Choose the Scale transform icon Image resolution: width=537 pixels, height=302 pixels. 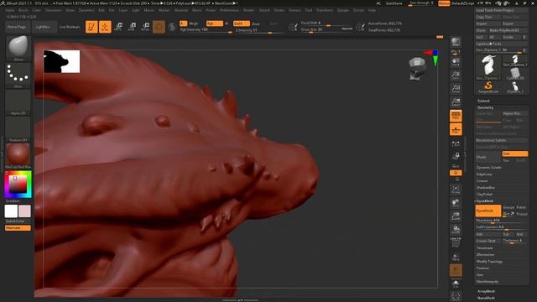click(x=132, y=27)
